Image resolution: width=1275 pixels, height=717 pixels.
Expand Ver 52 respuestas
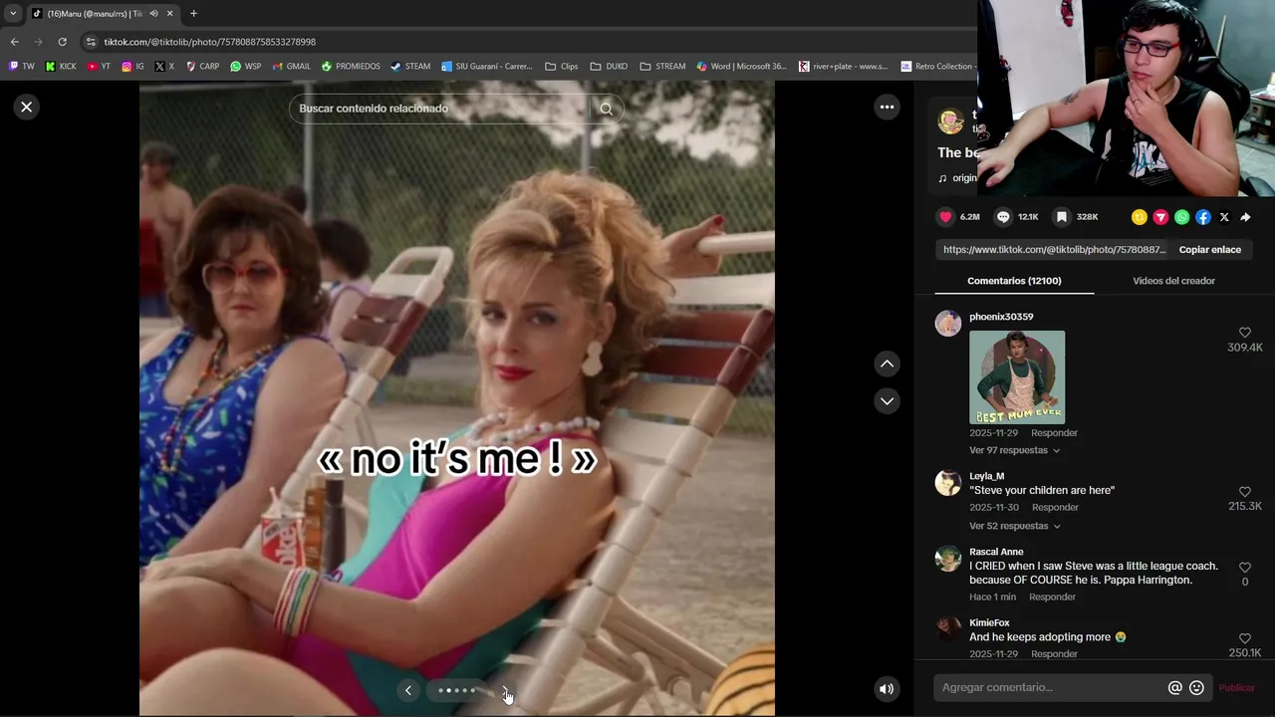pyautogui.click(x=1014, y=526)
